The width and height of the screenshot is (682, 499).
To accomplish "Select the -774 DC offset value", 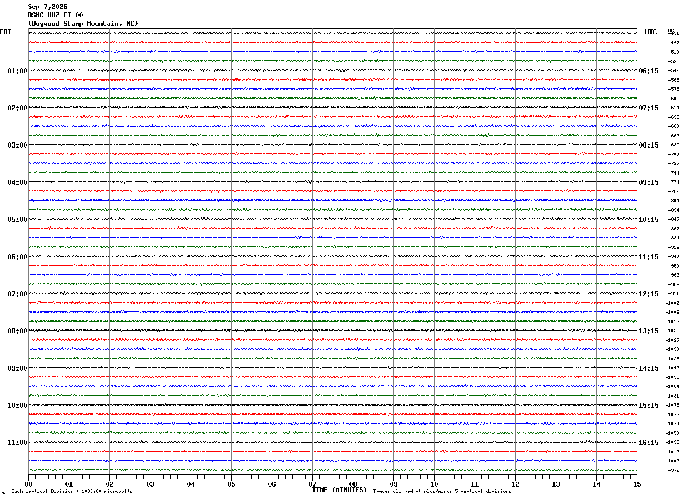I will click(x=674, y=182).
